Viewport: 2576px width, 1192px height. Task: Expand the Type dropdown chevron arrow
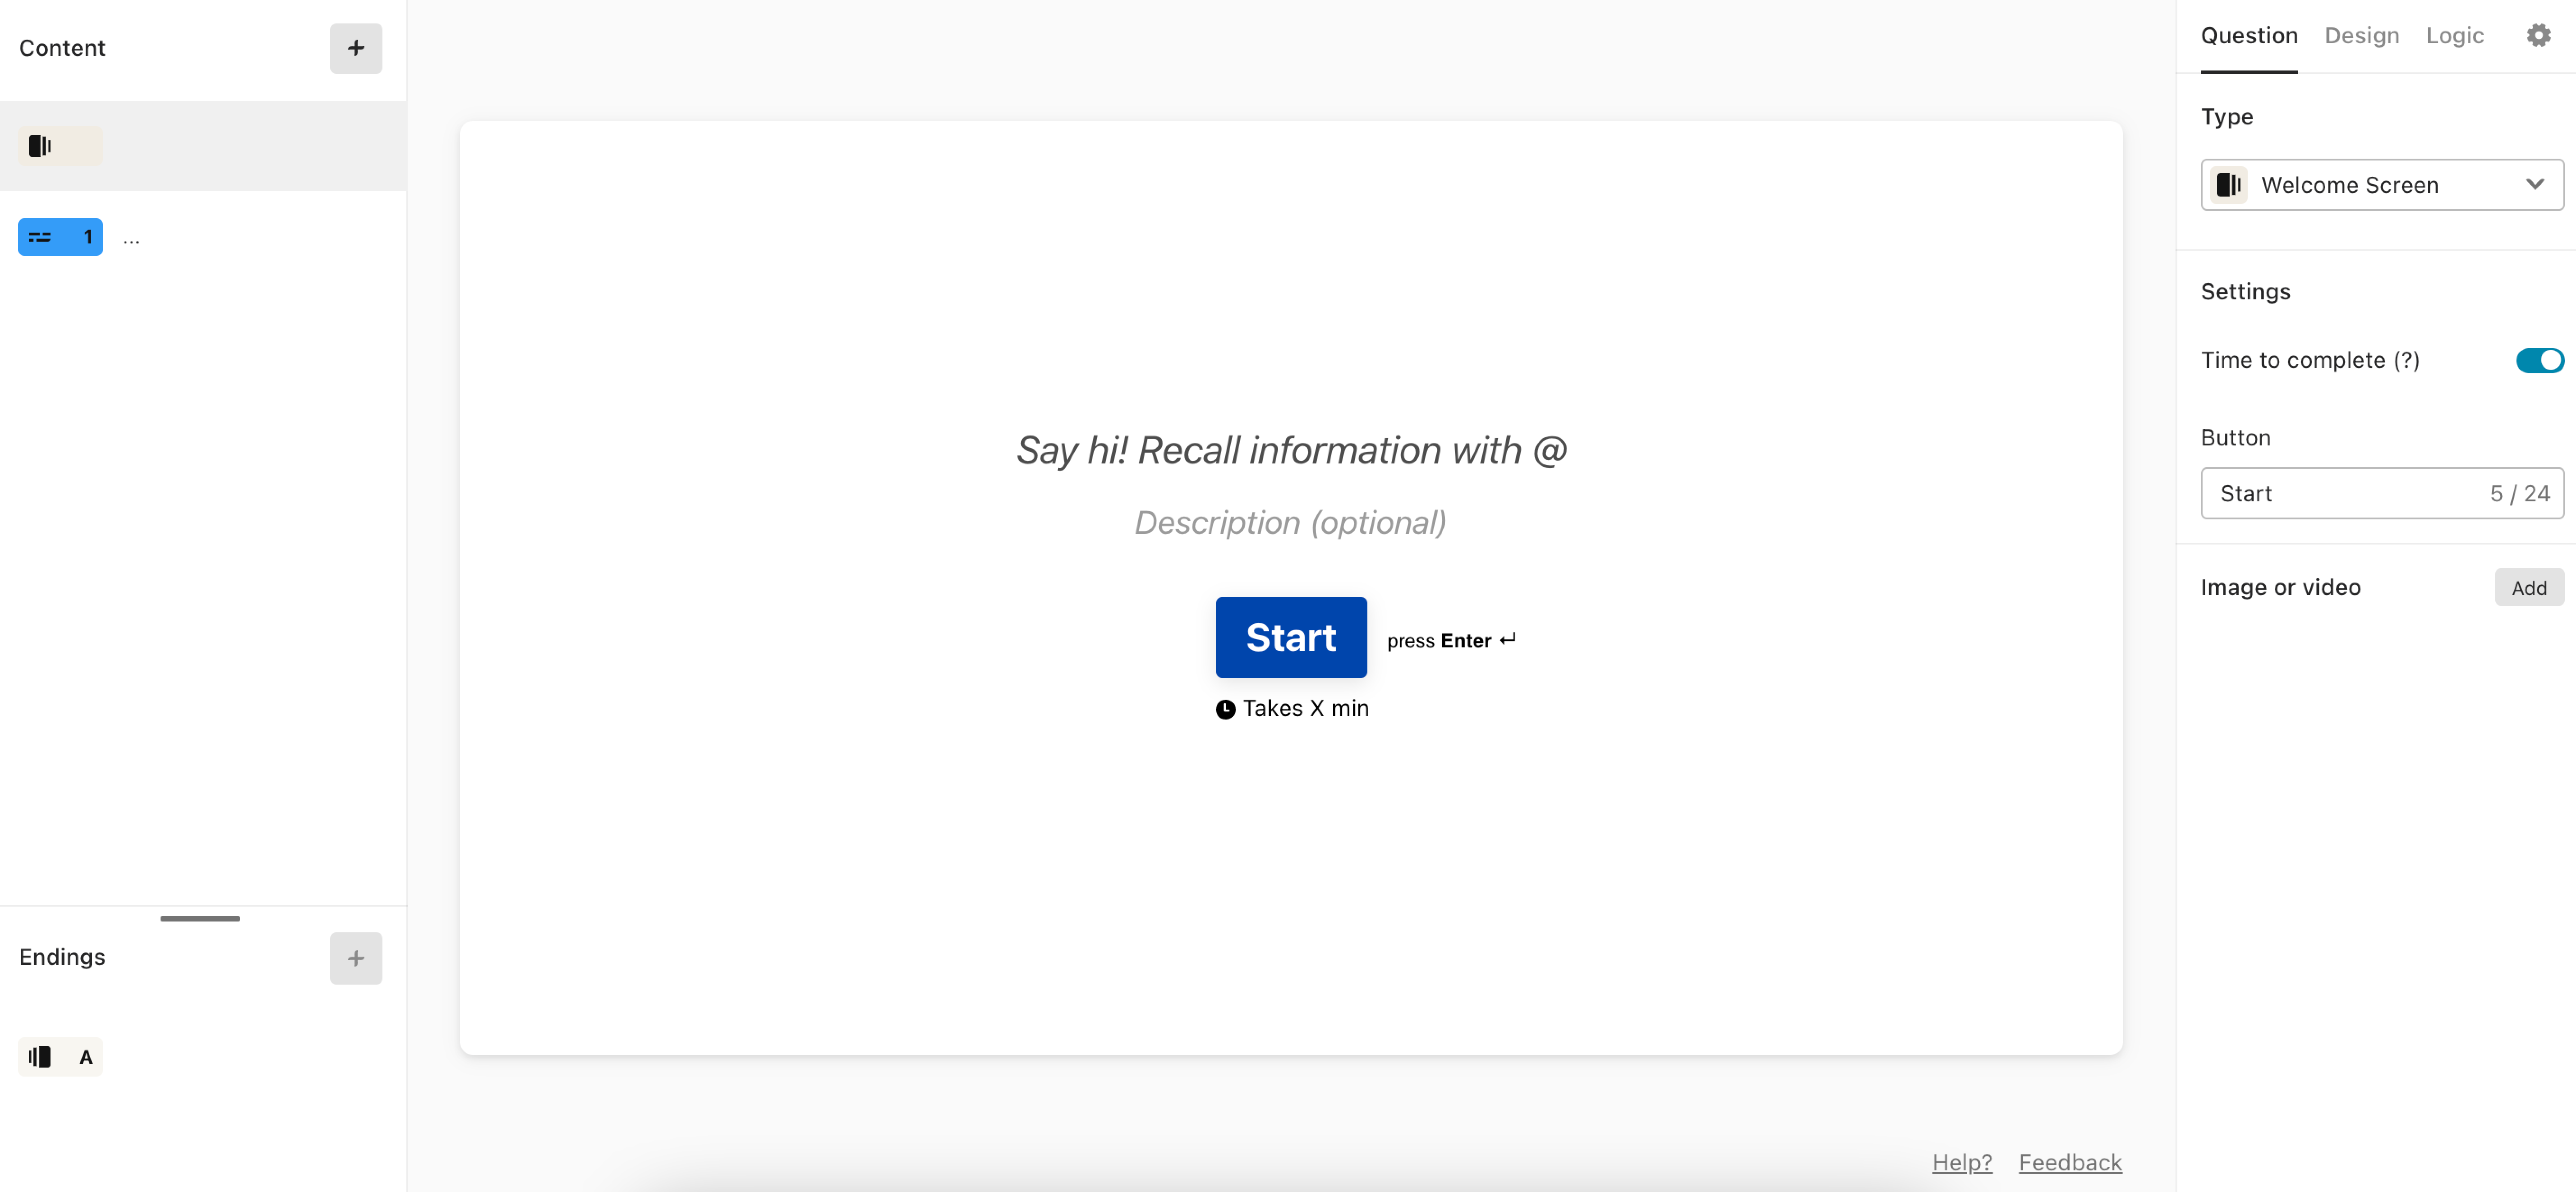tap(2534, 185)
